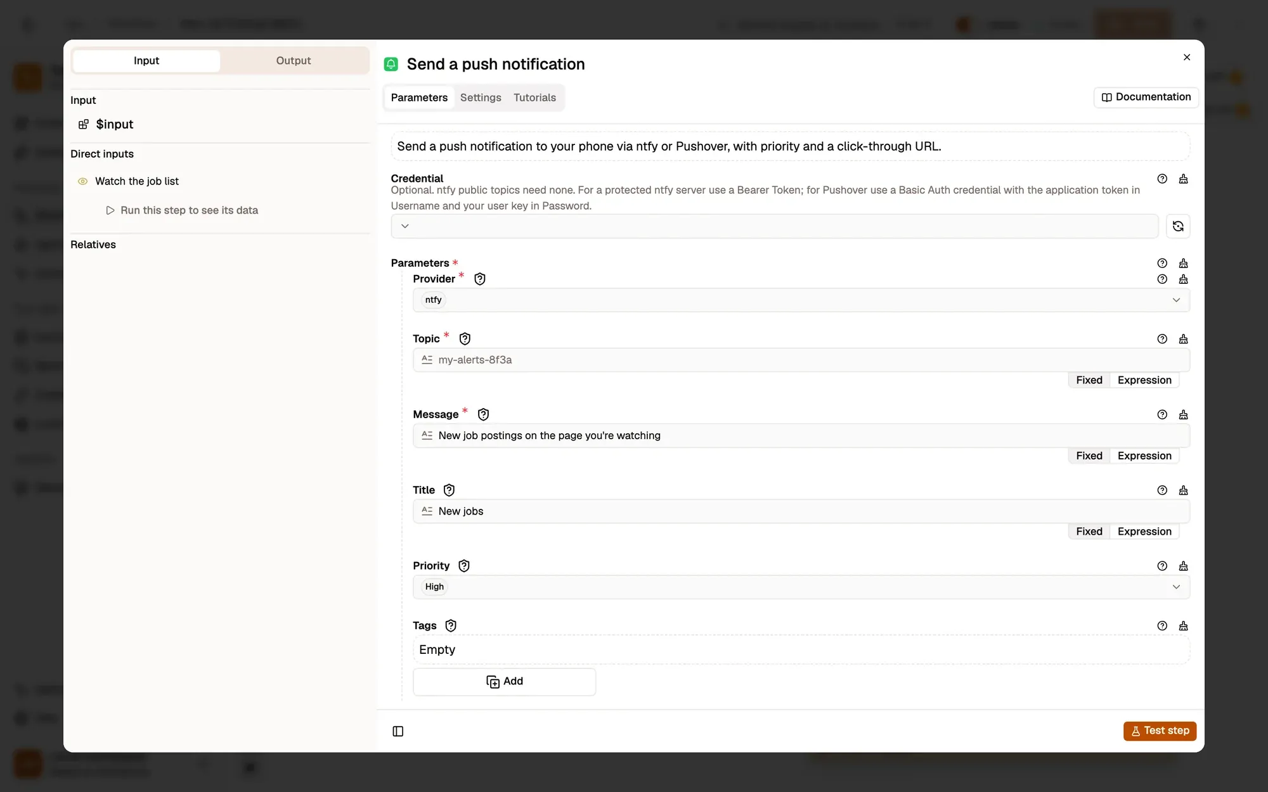
Task: Close the push notification dialog
Action: [x=1187, y=58]
